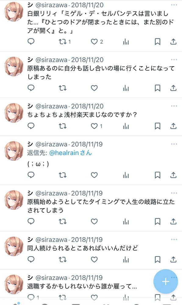Open the compose new tweet plus button
Image resolution: width=182 pixels, height=305 pixels.
(166, 282)
